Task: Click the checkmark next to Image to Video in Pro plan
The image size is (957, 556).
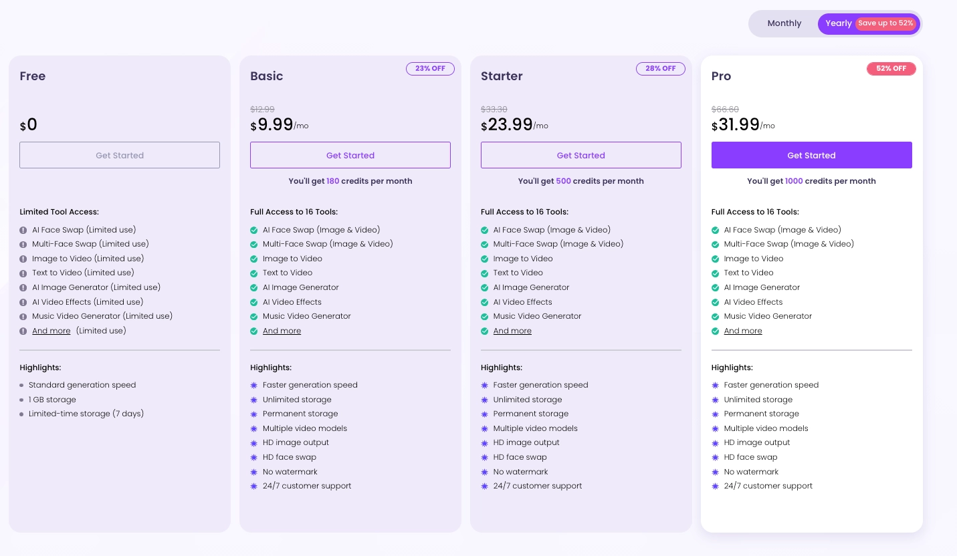Action: (x=716, y=259)
